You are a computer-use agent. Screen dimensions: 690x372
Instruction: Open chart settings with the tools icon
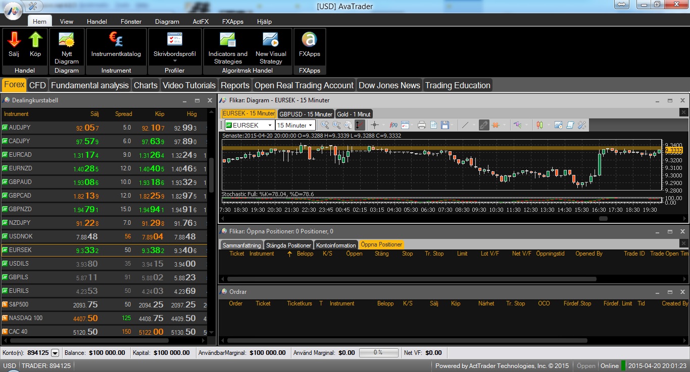click(581, 125)
